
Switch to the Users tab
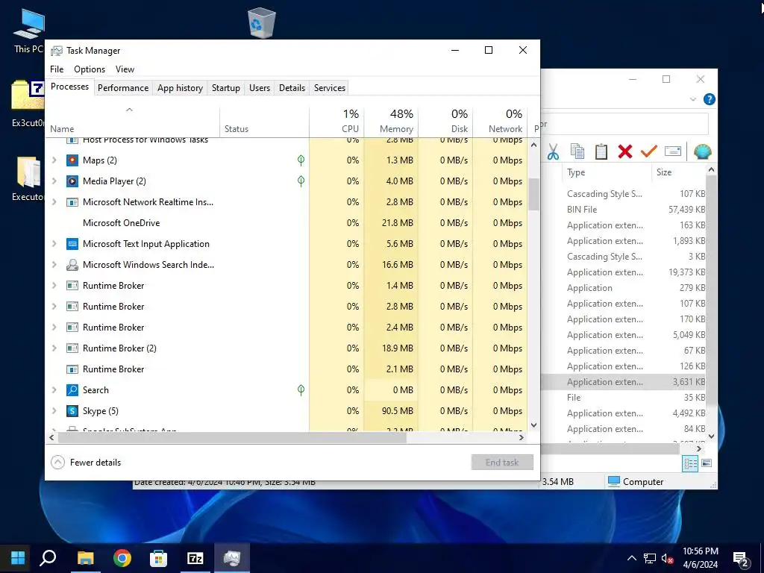(260, 88)
